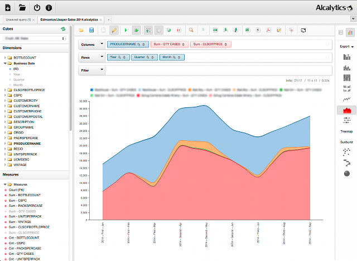This screenshot has width=357, height=261.
Task: Export to Excel with the green spreadsheet icon
Action: click(x=248, y=30)
